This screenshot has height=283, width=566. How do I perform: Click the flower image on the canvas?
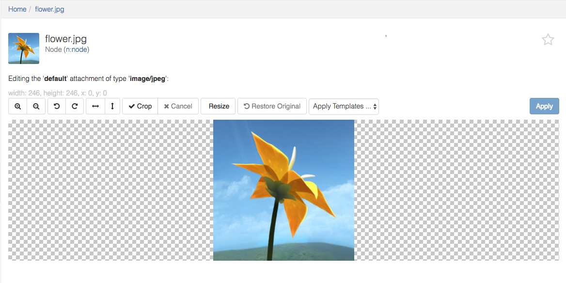point(283,190)
